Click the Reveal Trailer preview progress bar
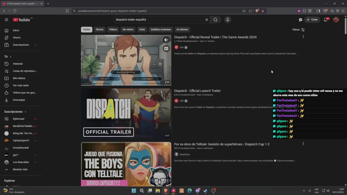The image size is (347, 195). tap(126, 85)
